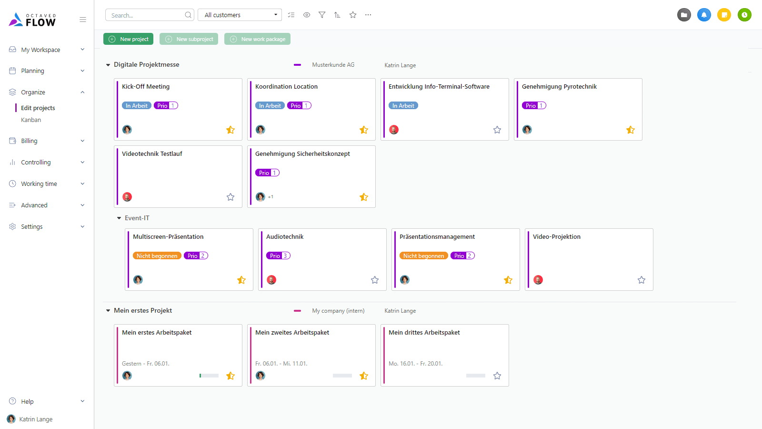This screenshot has height=429, width=762.
Task: Star the Videotechnik Testlauf work package
Action: point(231,197)
